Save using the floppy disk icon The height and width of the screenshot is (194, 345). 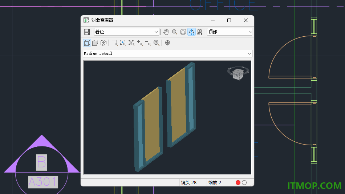[x=87, y=32]
